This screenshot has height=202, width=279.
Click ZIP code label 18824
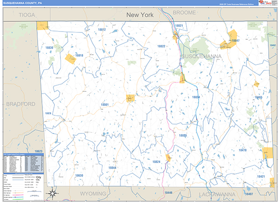156,162
